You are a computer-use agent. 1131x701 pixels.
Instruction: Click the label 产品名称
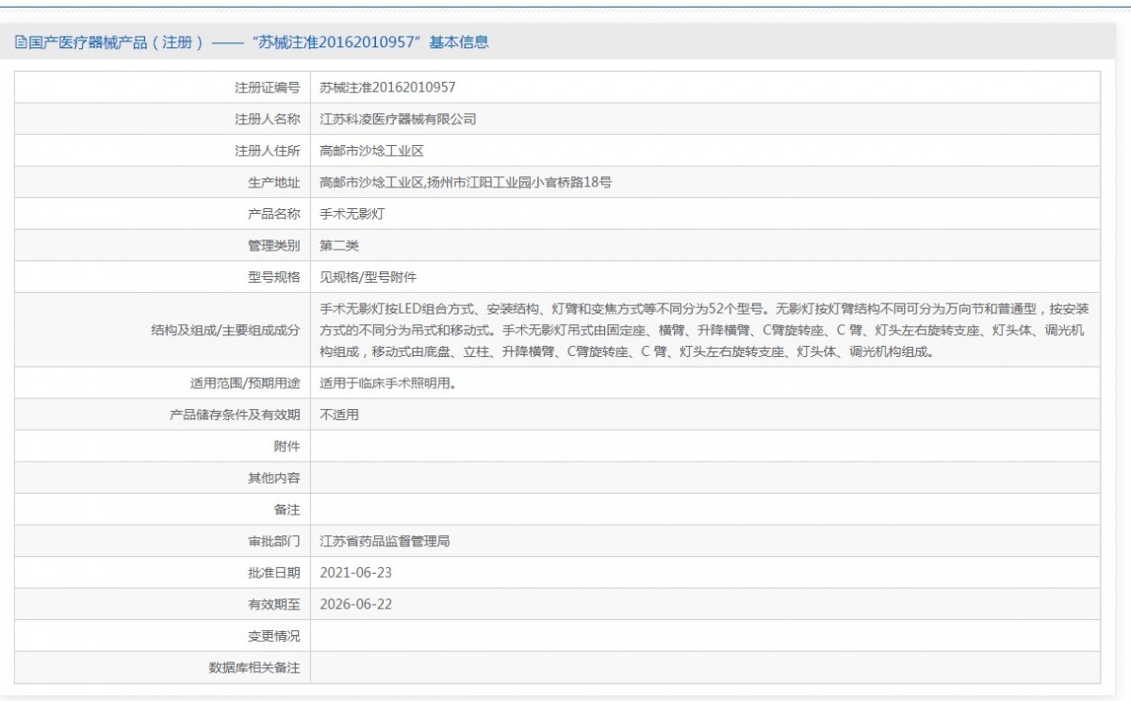(x=274, y=214)
